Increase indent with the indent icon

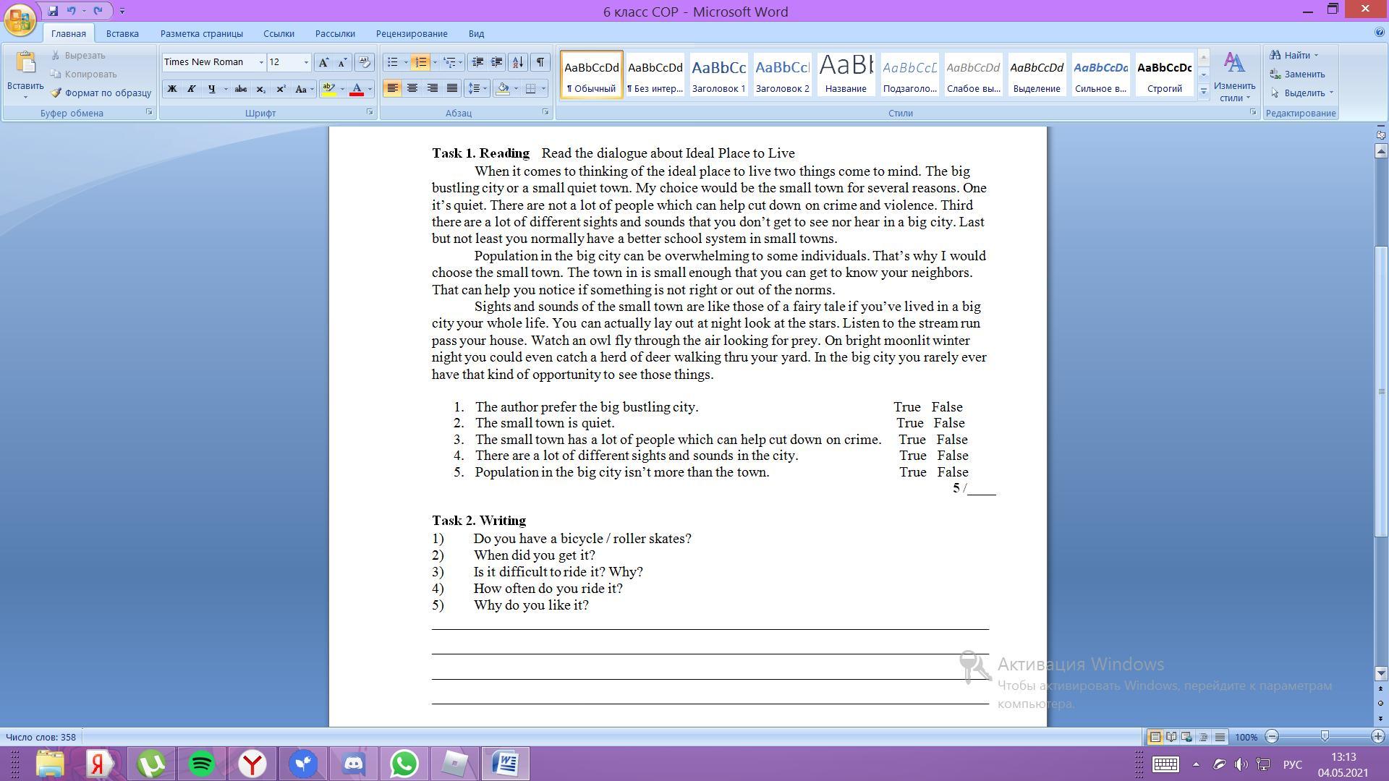tap(497, 62)
